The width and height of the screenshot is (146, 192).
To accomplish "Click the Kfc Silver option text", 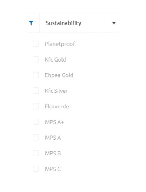I will [56, 91].
